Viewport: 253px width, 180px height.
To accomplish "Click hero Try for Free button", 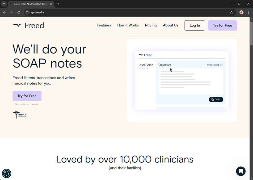I will [x=27, y=96].
